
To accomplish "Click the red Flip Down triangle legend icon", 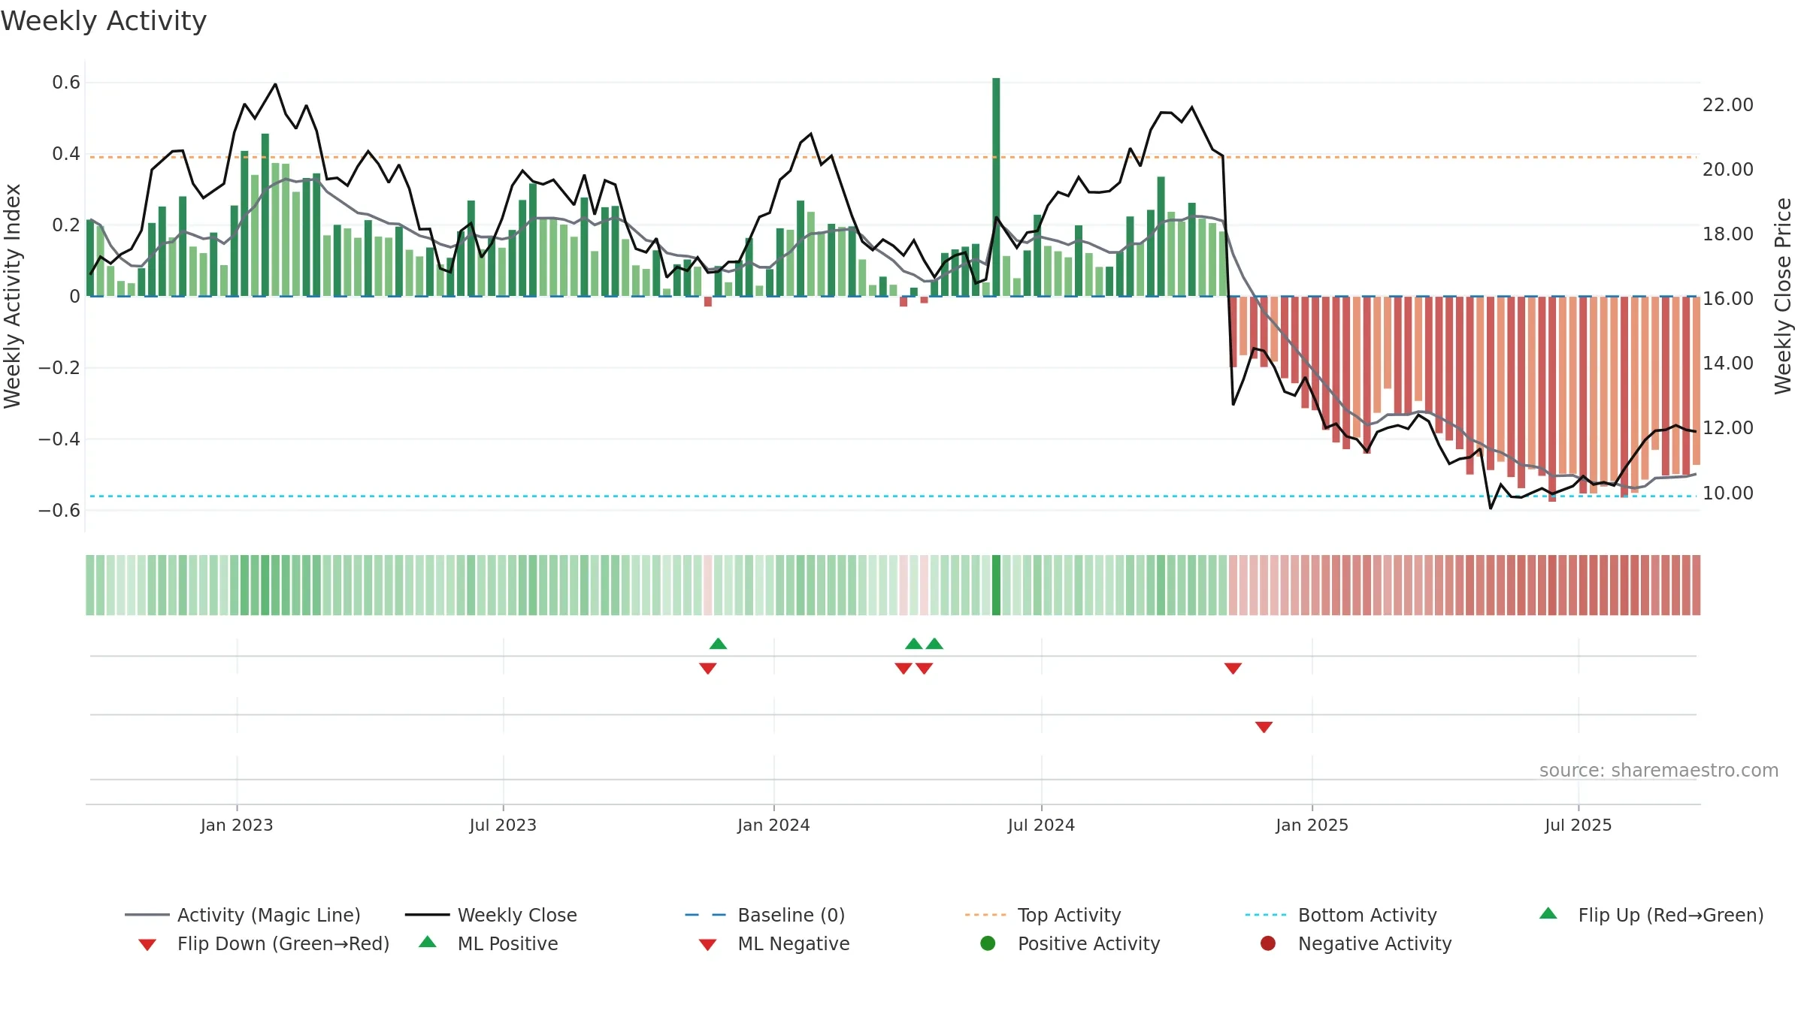I will click(147, 945).
